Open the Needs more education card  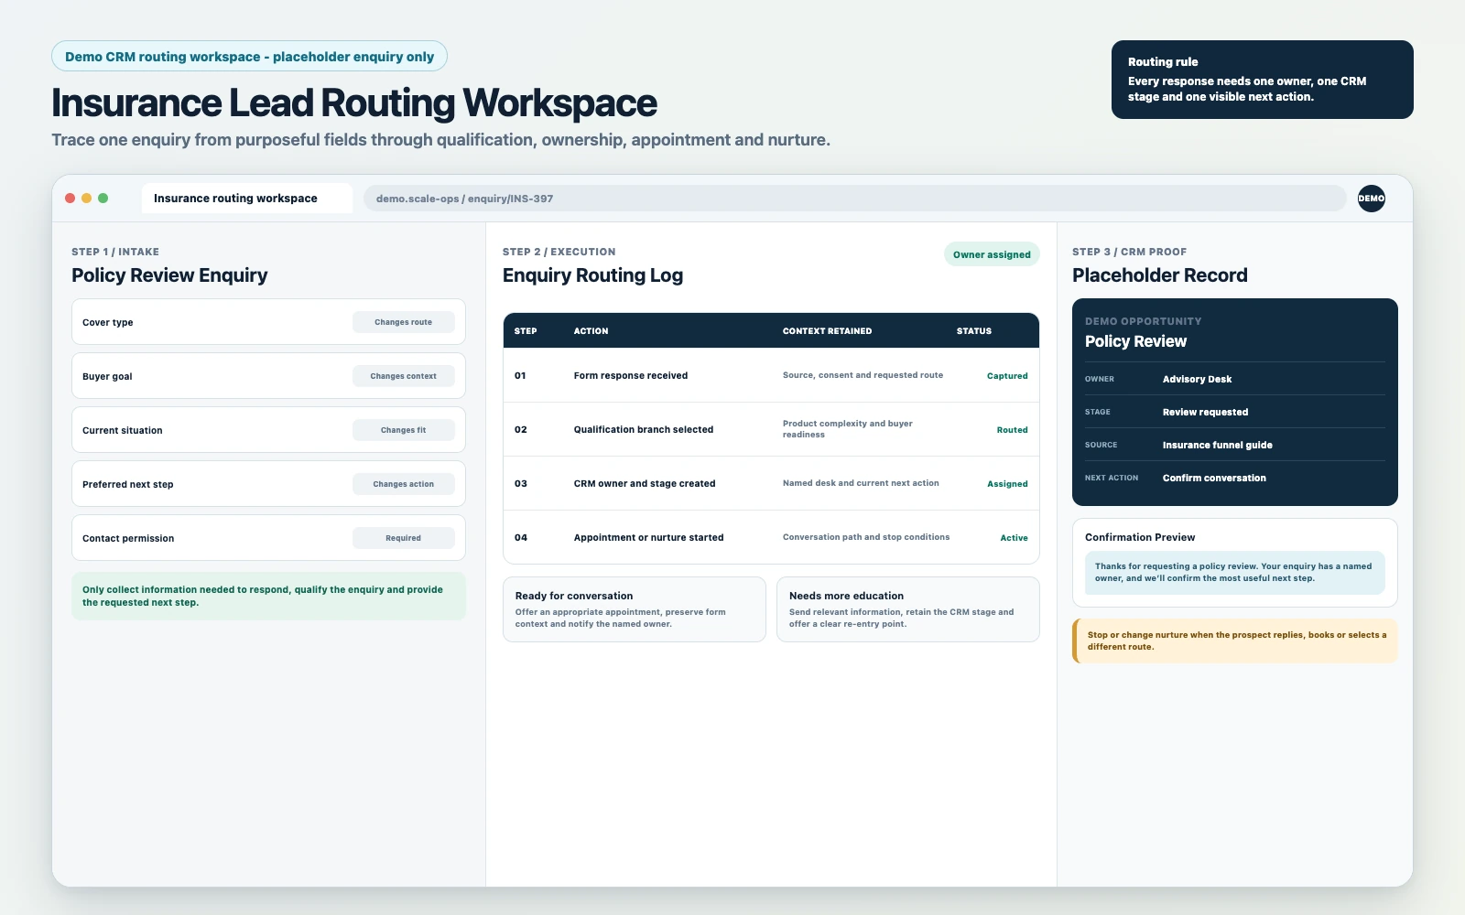tap(908, 609)
